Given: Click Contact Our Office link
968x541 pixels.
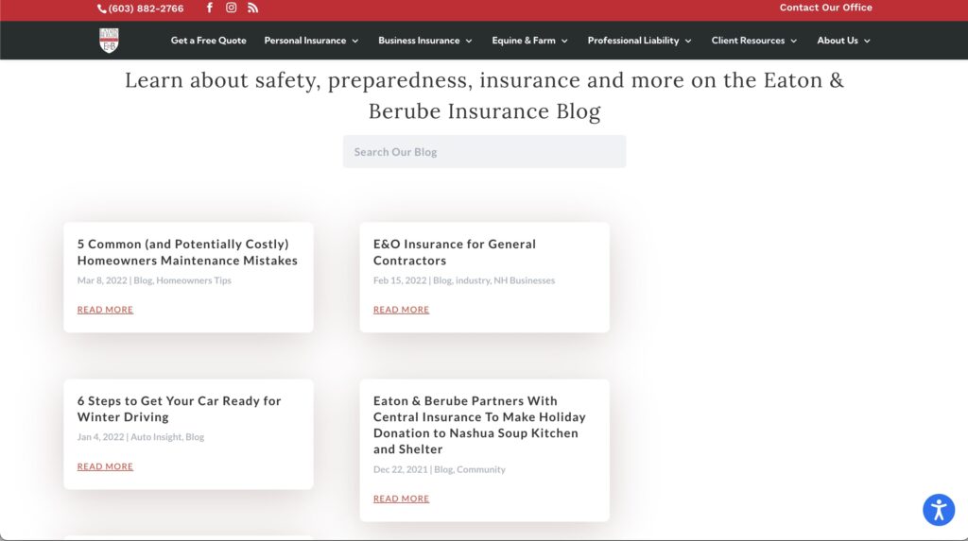Looking at the screenshot, I should coord(825,8).
